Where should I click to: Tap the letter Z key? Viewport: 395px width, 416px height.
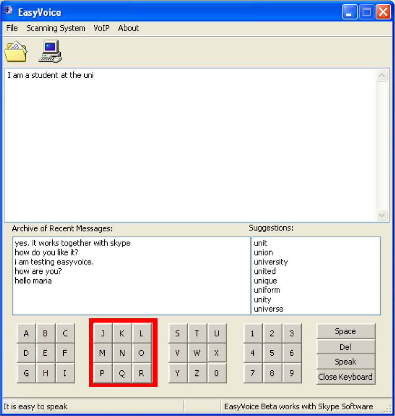197,373
